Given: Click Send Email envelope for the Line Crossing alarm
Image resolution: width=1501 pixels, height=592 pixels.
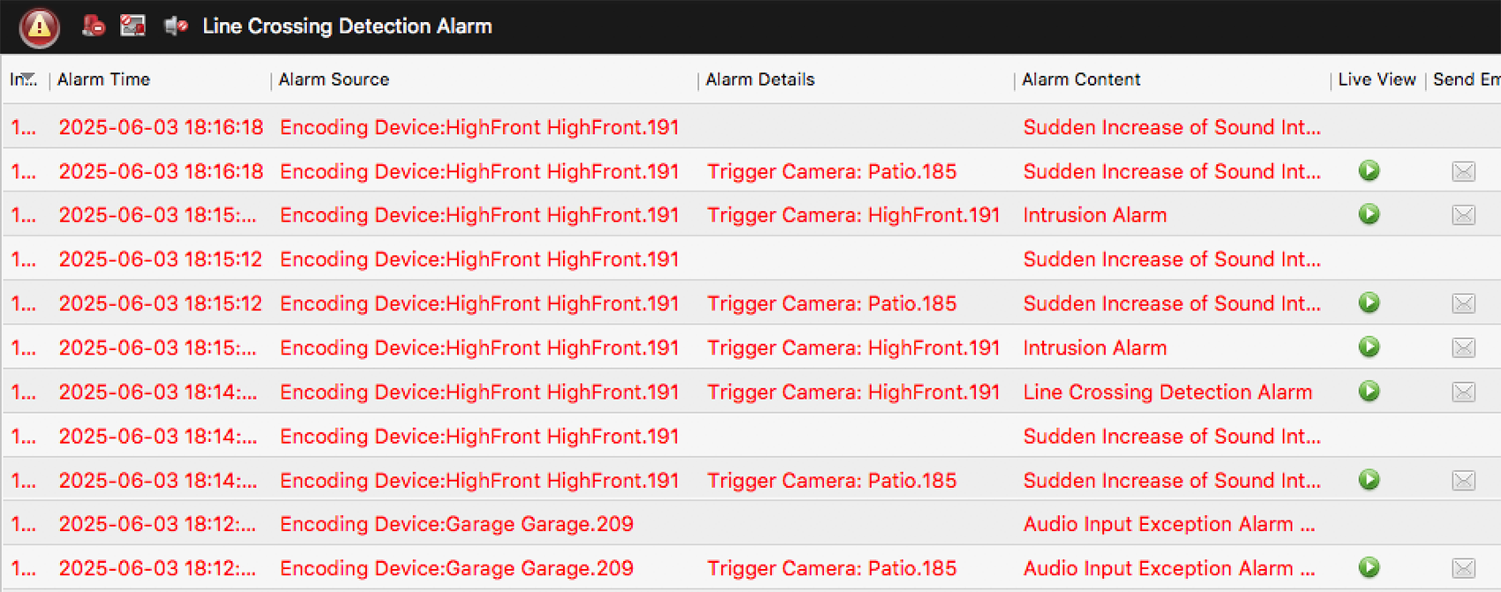Looking at the screenshot, I should (1464, 392).
